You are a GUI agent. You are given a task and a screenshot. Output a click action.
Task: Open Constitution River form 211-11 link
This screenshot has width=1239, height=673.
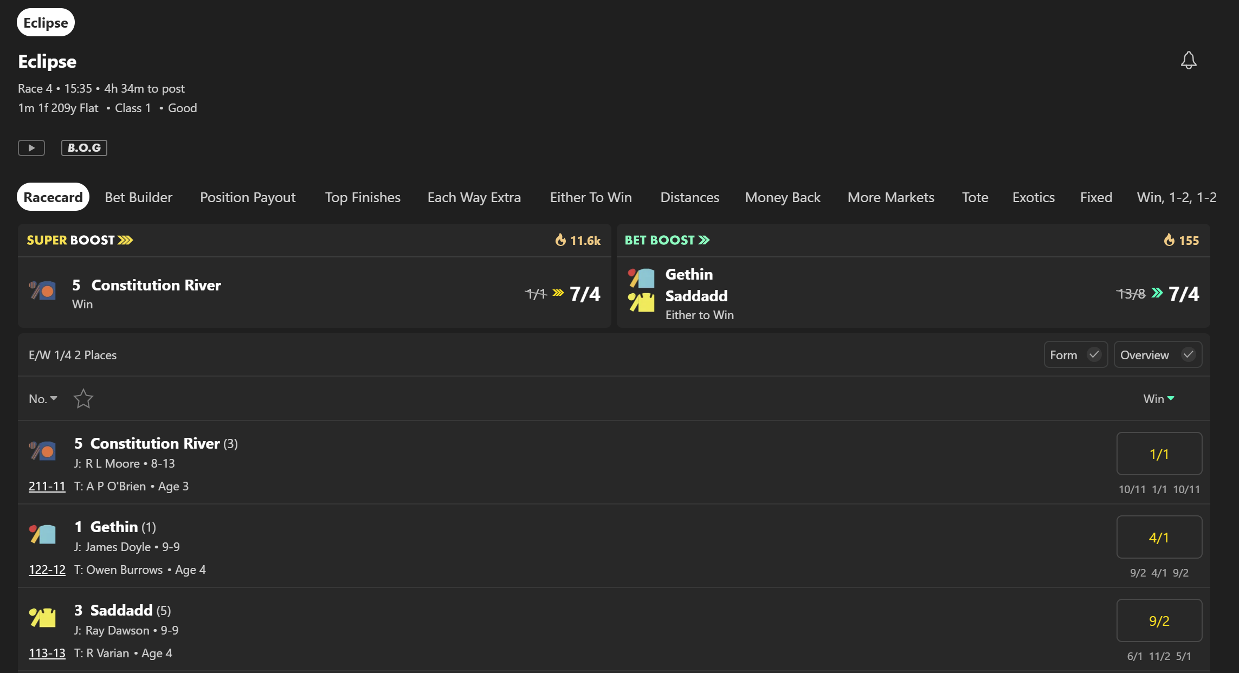(x=47, y=486)
